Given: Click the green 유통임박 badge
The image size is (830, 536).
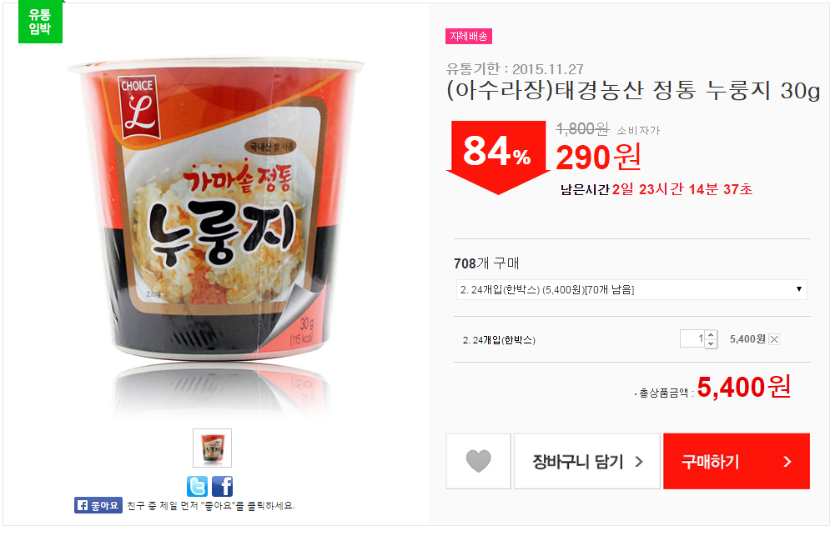Looking at the screenshot, I should click(x=40, y=21).
